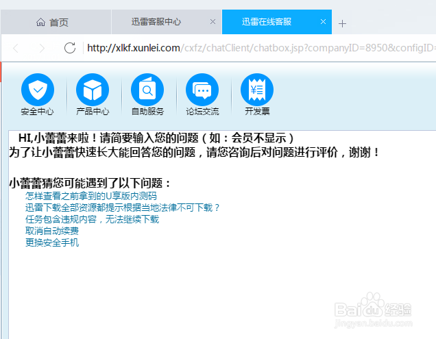Switch to the 迅雷客服中心 tab
436x339 pixels.
pyautogui.click(x=167, y=22)
